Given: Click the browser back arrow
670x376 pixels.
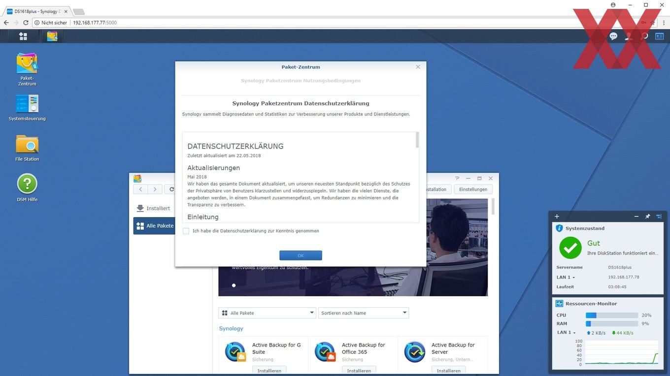Looking at the screenshot, I should [6, 23].
